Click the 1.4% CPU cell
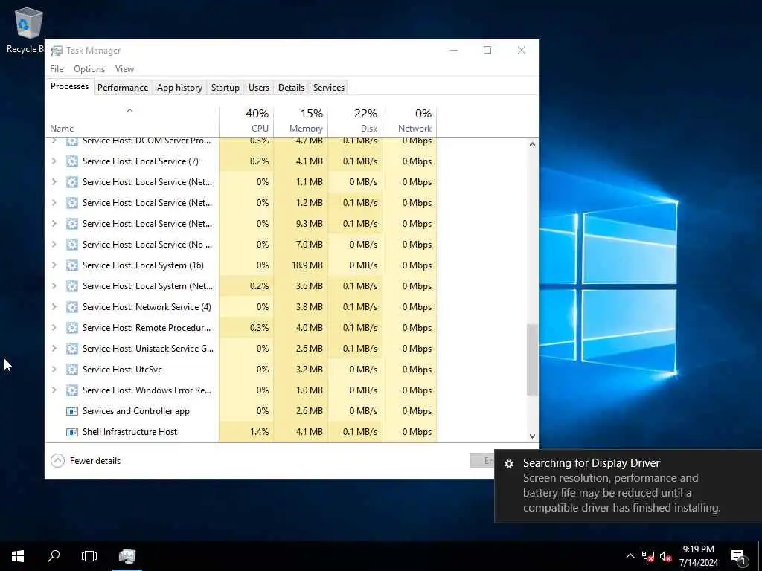This screenshot has width=762, height=571. pos(246,432)
